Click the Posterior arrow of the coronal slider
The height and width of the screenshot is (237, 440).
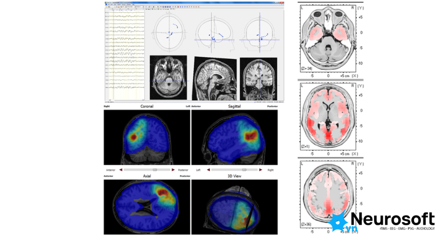[x=173, y=170]
